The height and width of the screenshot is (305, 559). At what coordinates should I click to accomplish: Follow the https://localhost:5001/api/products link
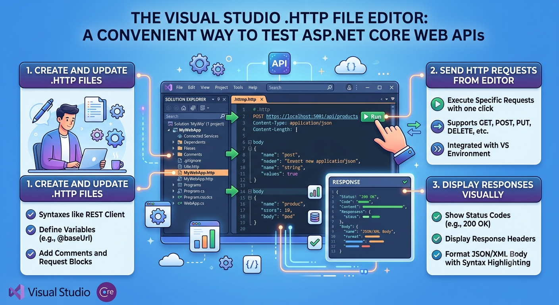(x=312, y=117)
